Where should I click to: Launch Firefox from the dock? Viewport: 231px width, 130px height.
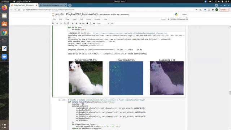tap(4, 8)
